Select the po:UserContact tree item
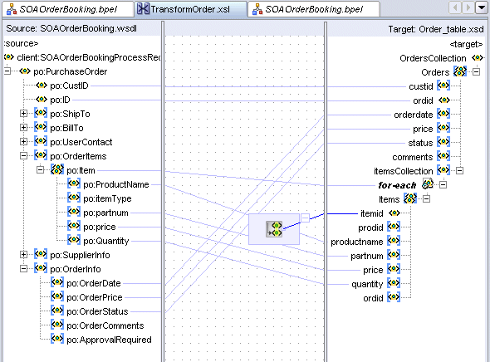490x362 pixels. tap(81, 142)
